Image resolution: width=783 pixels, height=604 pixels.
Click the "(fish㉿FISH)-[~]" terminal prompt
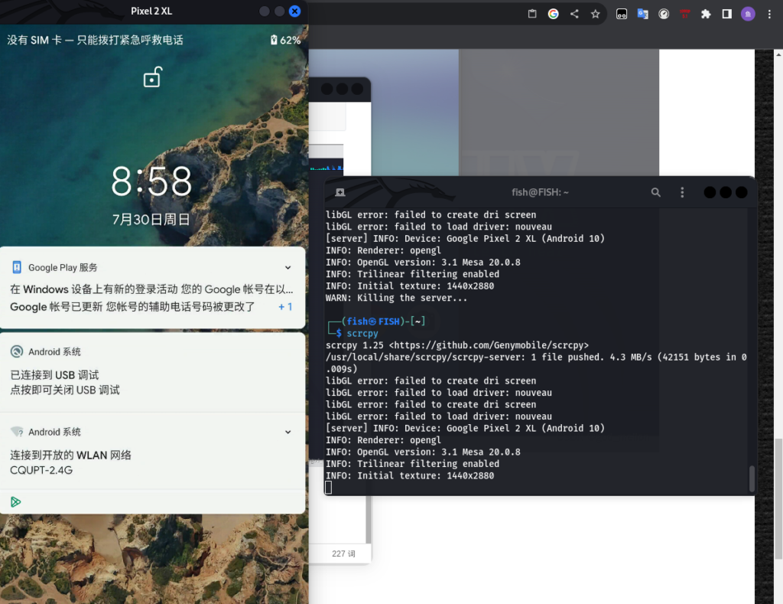tap(383, 322)
